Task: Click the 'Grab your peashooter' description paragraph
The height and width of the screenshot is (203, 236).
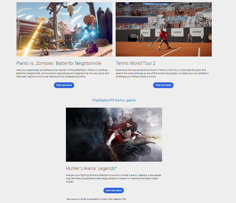Action: pos(63,73)
